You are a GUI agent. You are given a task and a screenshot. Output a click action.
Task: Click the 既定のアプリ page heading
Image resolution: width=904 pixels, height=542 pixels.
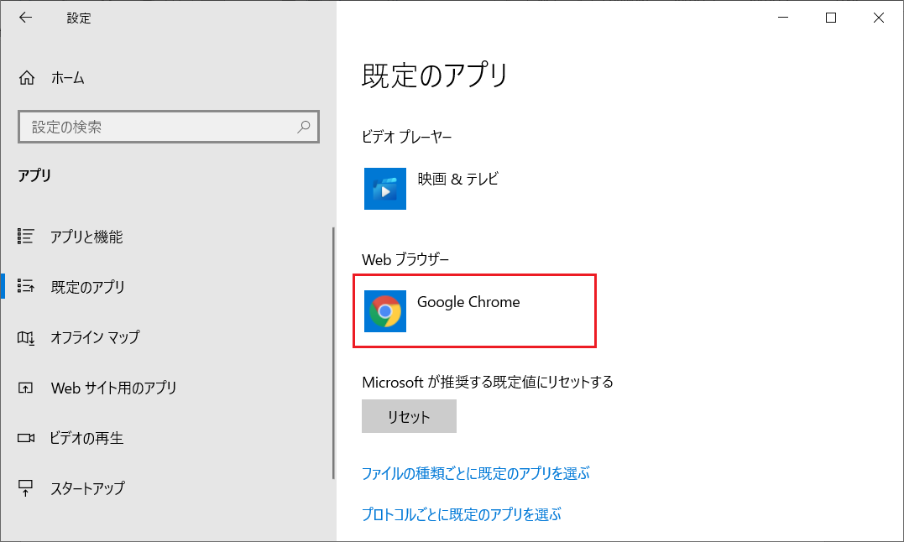(x=435, y=76)
